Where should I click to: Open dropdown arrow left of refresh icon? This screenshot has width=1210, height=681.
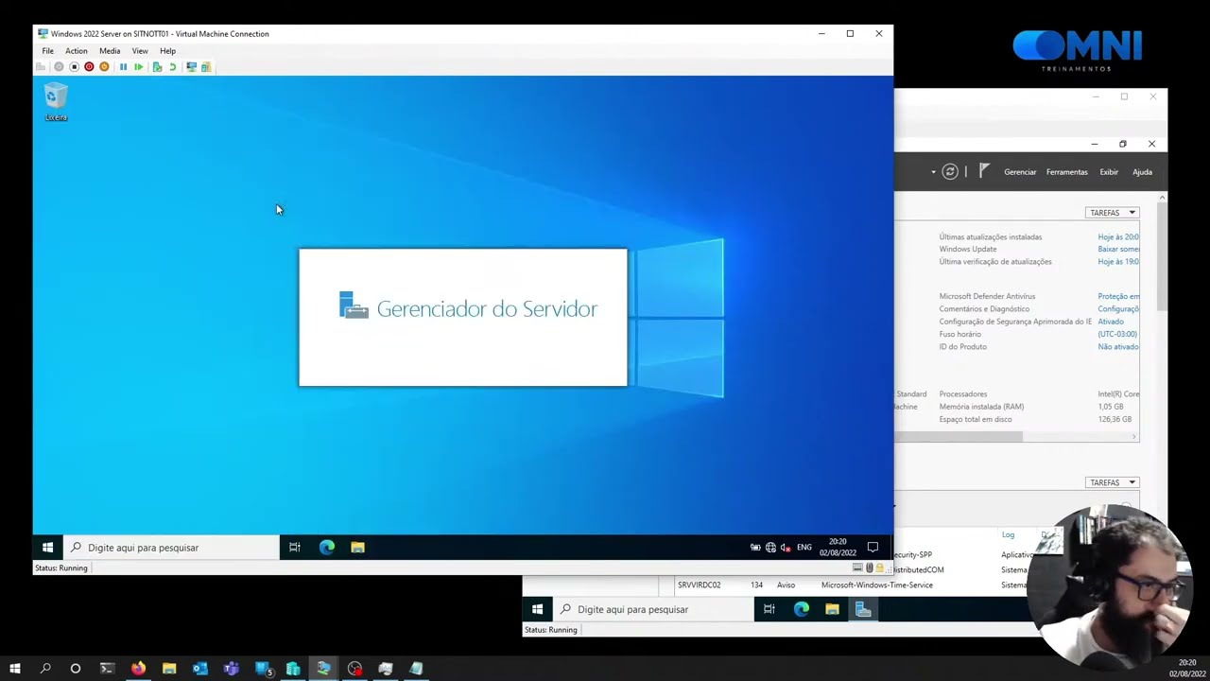(x=933, y=172)
